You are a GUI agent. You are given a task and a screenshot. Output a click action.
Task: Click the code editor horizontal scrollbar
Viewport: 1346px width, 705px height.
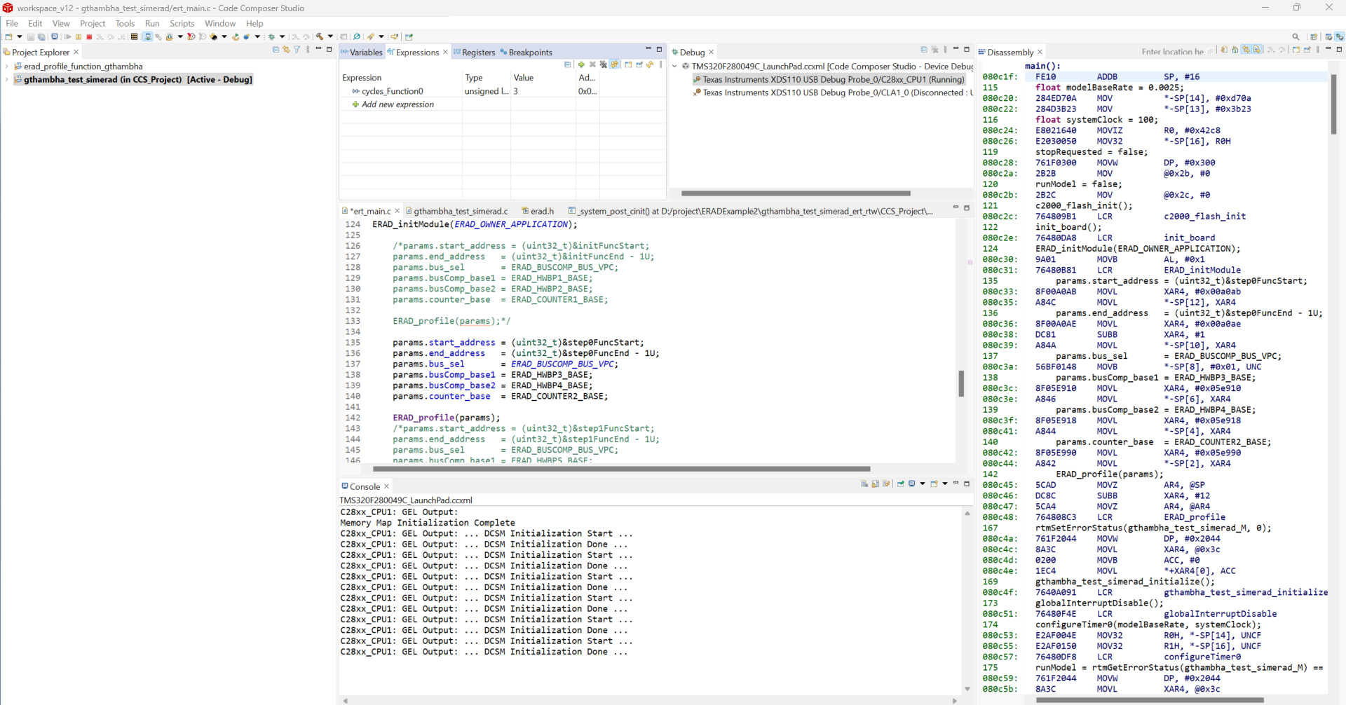coord(621,469)
